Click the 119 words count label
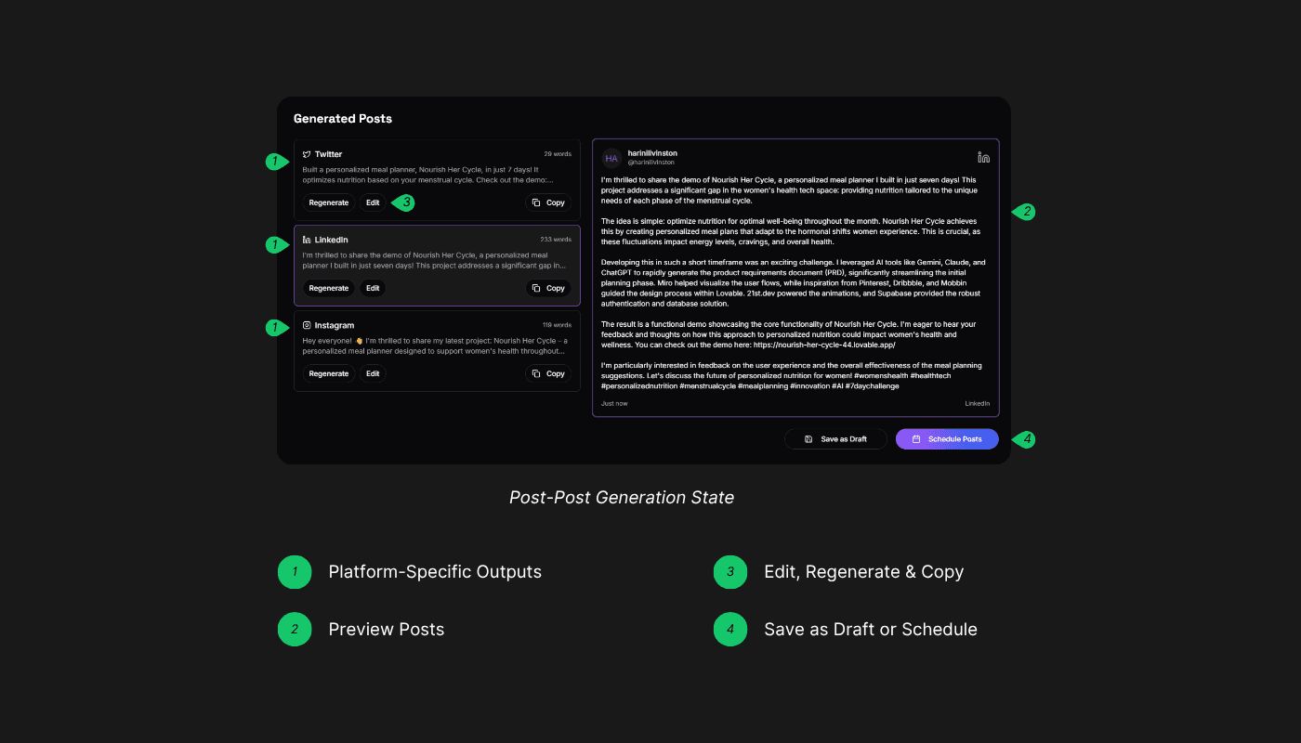 (x=557, y=325)
